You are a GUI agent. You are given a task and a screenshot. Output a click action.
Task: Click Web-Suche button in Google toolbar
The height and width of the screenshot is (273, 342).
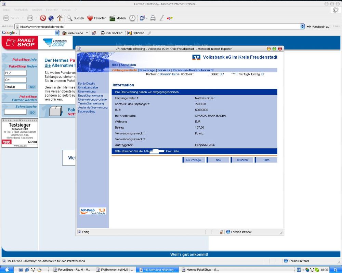pos(73,33)
